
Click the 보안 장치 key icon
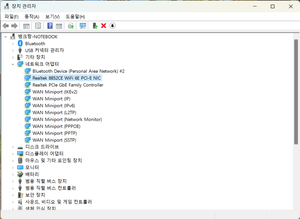coord(20,195)
